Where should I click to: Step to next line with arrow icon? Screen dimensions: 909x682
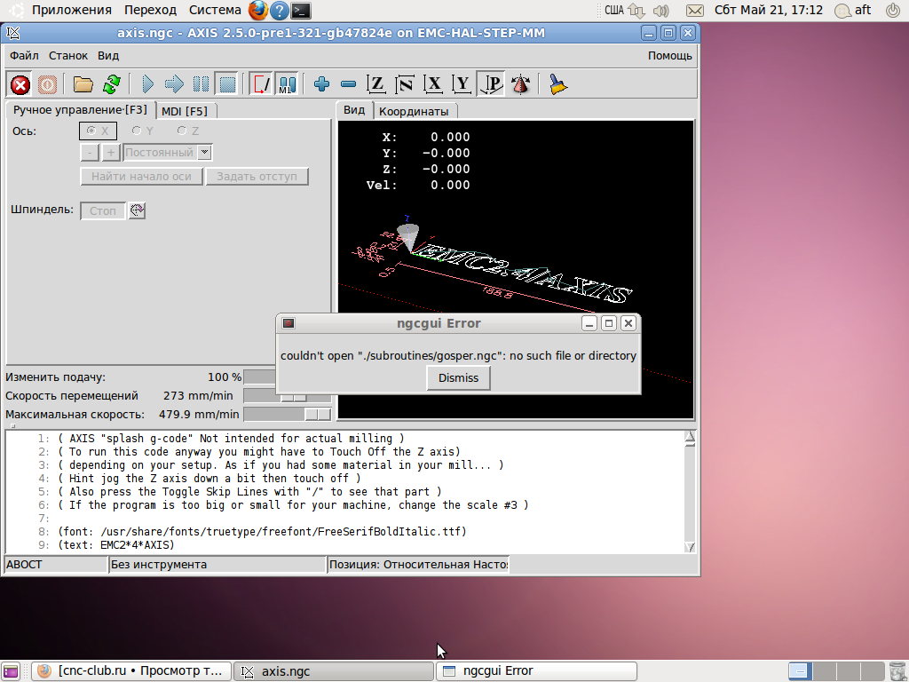pos(174,84)
